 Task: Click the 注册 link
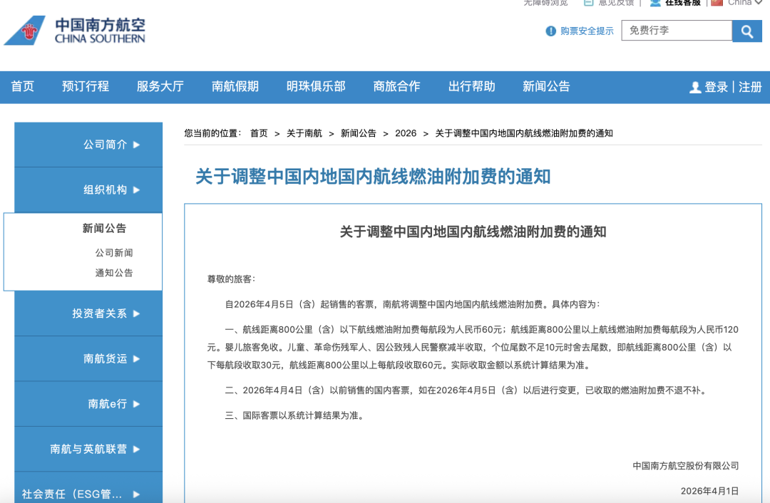[750, 87]
